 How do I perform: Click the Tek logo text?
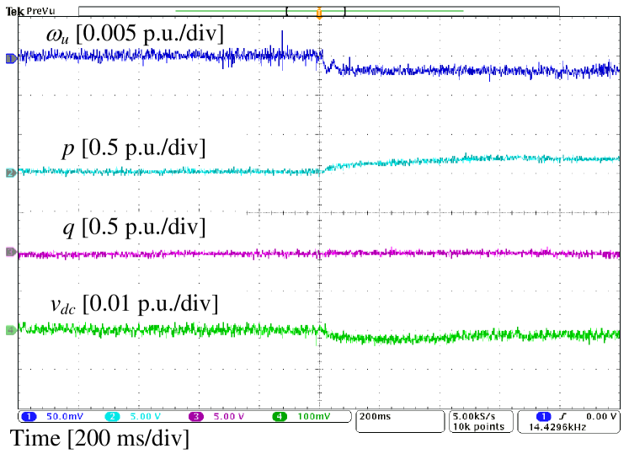click(14, 12)
